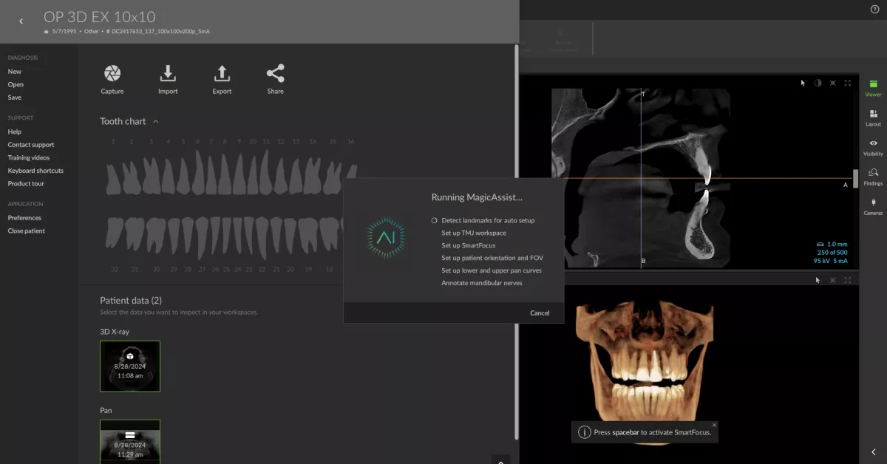
Task: Select the pointer tool above the sagittal view
Action: click(802, 83)
